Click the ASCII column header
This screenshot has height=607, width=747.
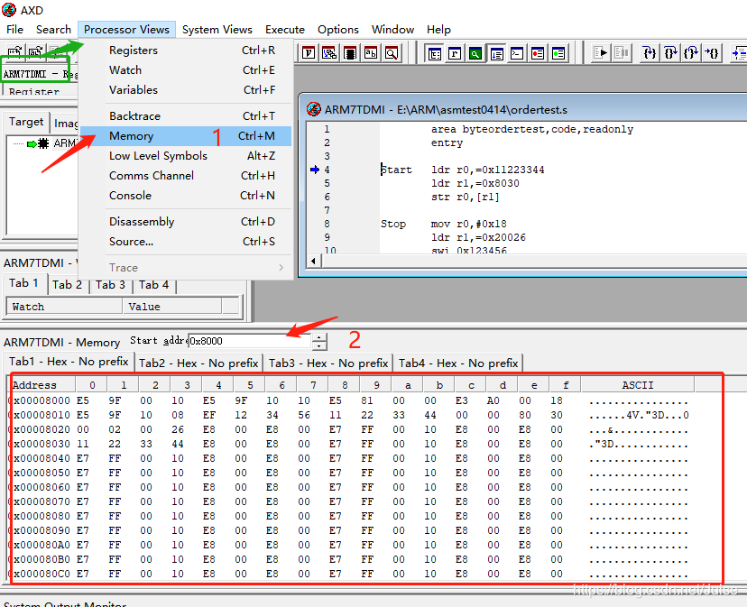pos(638,384)
